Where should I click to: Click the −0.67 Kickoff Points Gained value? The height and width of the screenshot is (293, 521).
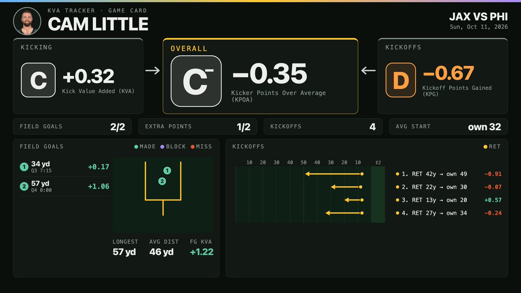(448, 73)
